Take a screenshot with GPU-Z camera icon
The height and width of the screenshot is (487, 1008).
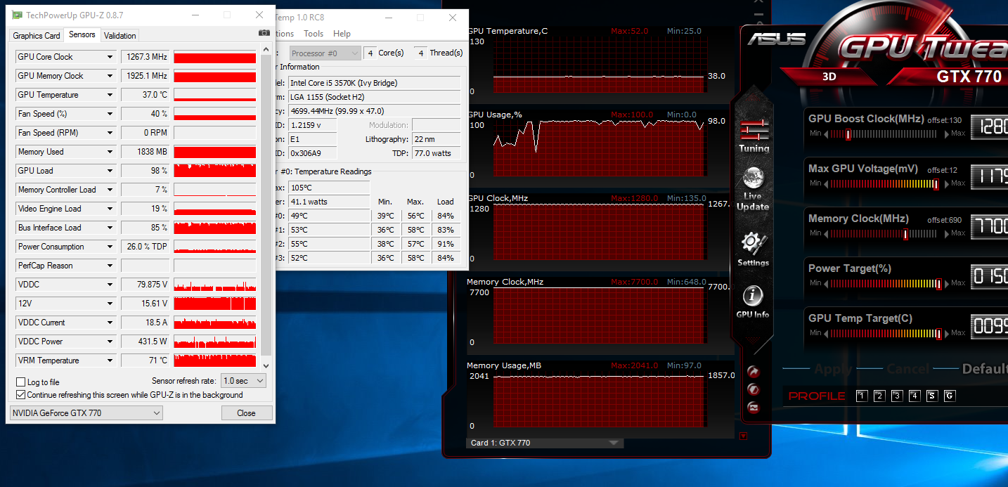pos(264,33)
